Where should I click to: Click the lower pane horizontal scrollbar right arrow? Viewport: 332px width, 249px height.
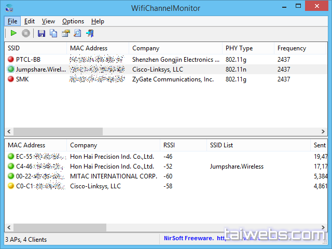coord(322,228)
